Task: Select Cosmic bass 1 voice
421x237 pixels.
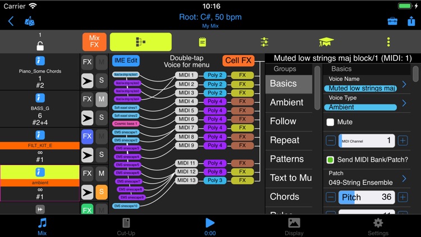Action: 126,124
